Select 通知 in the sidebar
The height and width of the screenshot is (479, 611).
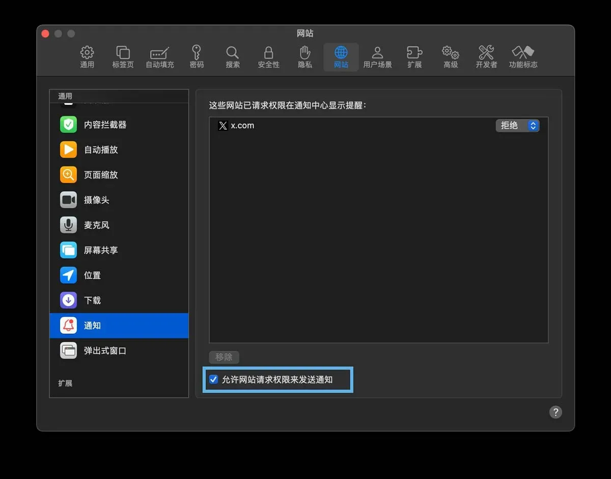119,325
